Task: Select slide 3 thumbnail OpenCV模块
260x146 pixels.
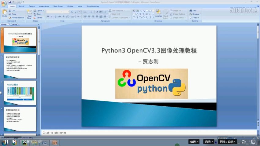Action: pyautogui.click(x=20, y=93)
